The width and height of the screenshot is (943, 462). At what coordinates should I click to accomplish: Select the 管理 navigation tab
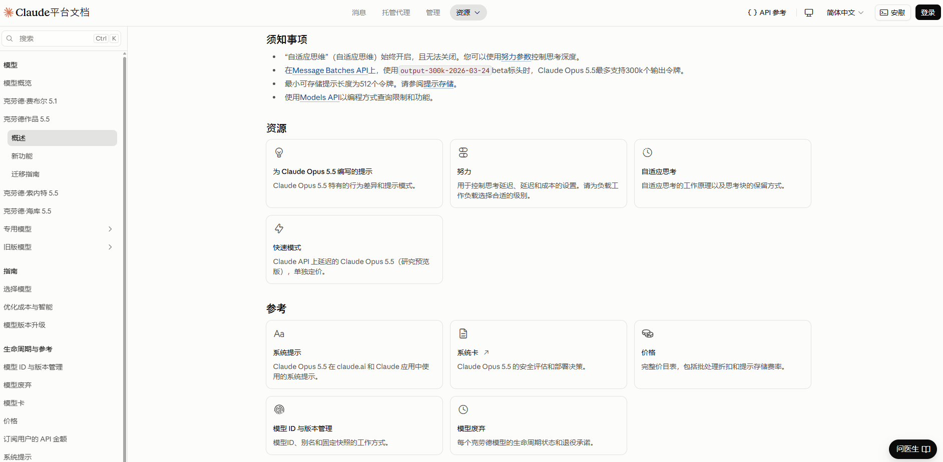point(433,12)
